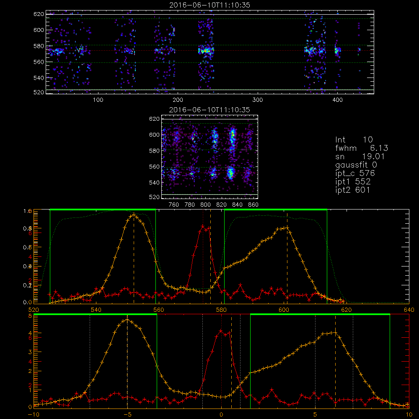Click y-axis label '580' of top image
This screenshot has width=419, height=419.
click(39, 46)
